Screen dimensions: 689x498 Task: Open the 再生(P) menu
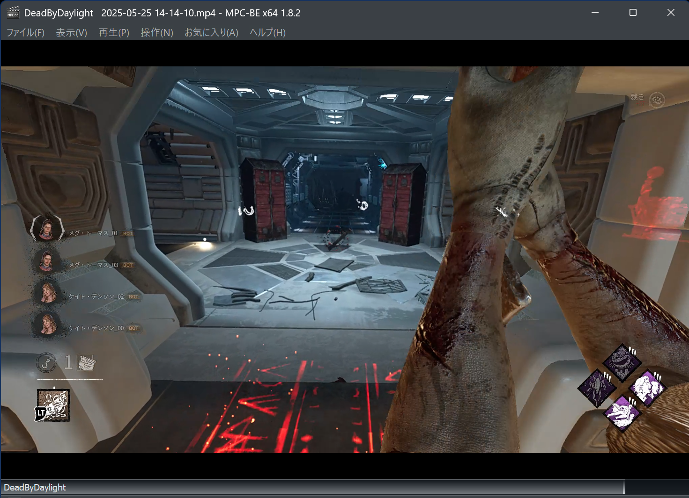[114, 32]
